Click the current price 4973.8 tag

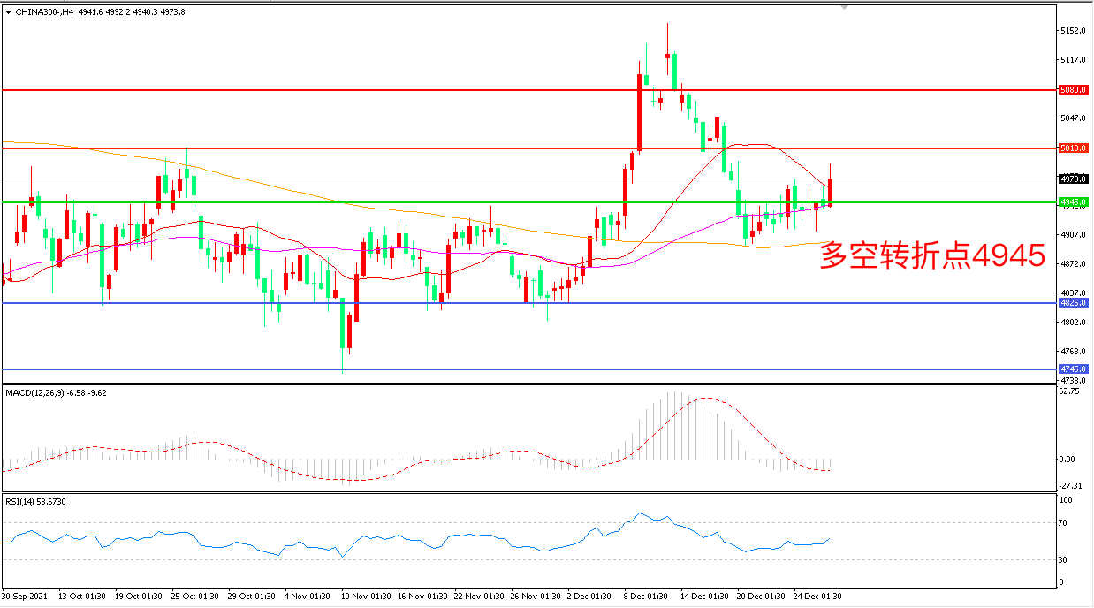point(1072,179)
